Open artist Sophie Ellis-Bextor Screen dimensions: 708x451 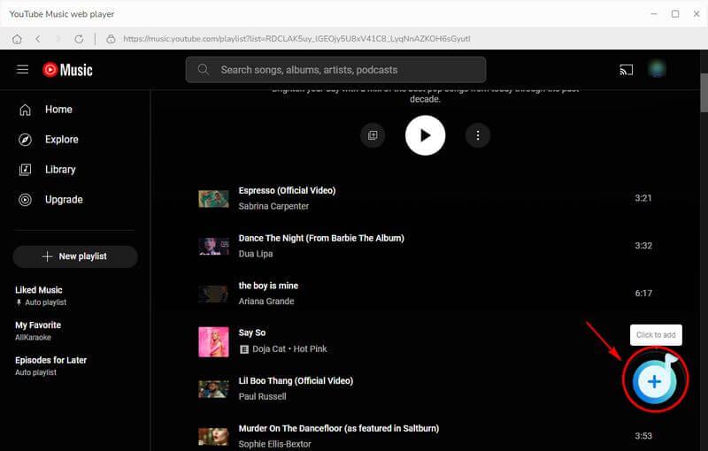coord(275,444)
